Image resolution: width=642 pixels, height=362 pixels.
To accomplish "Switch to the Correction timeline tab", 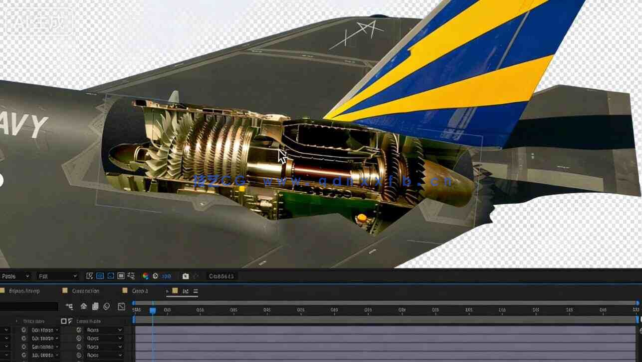I will pyautogui.click(x=85, y=291).
